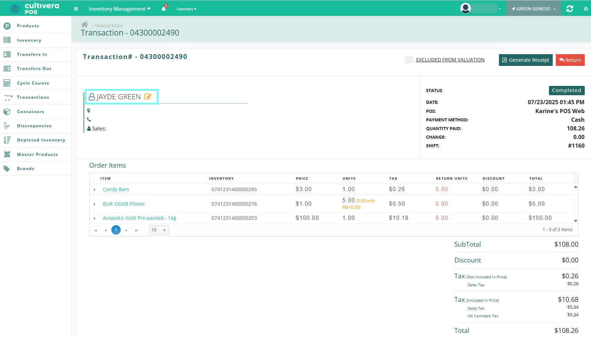
Task: Open the Bulk OGKB Flower link
Action: [x=124, y=204]
